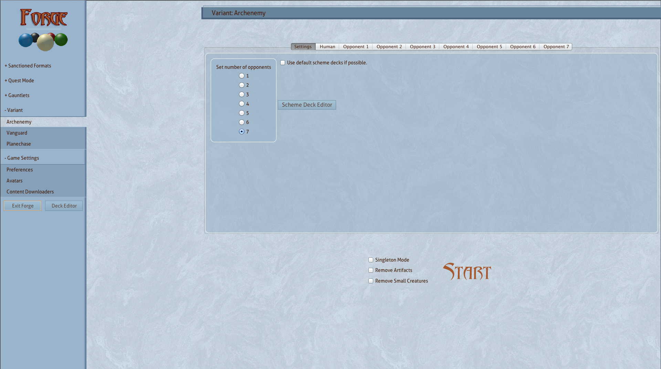Switch to the Human tab
This screenshot has width=661, height=369.
click(x=327, y=47)
